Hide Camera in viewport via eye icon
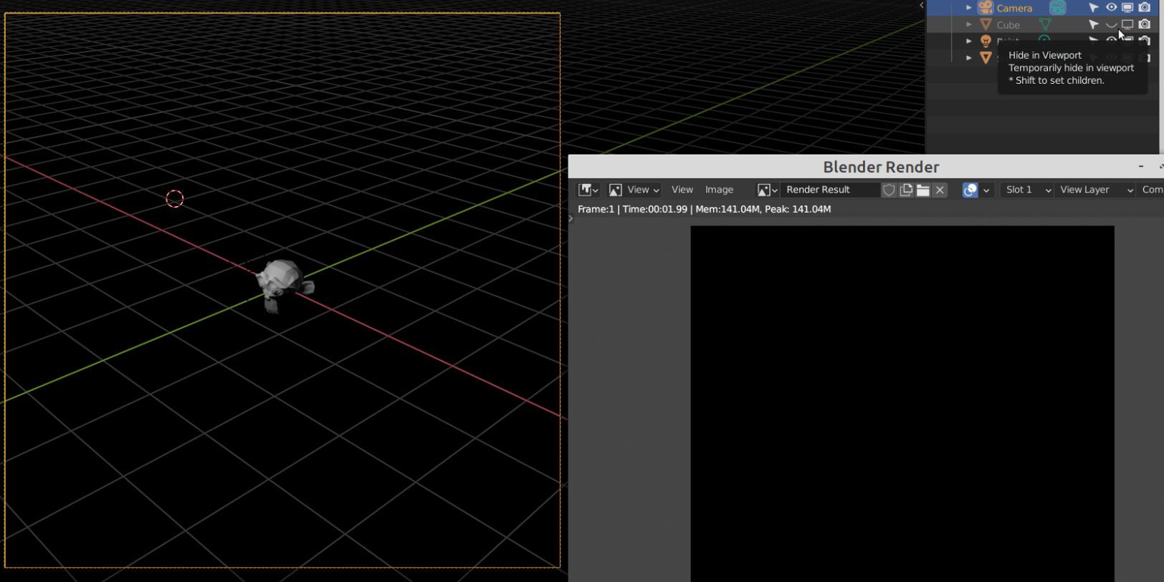Viewport: 1164px width, 582px height. [x=1111, y=8]
